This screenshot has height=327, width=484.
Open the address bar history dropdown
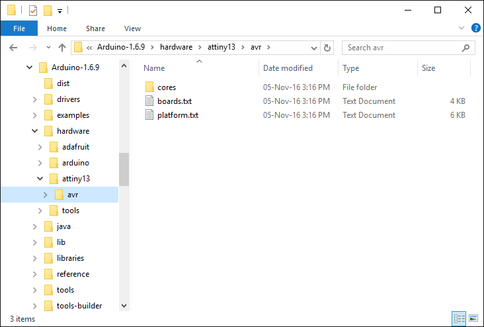[x=314, y=48]
